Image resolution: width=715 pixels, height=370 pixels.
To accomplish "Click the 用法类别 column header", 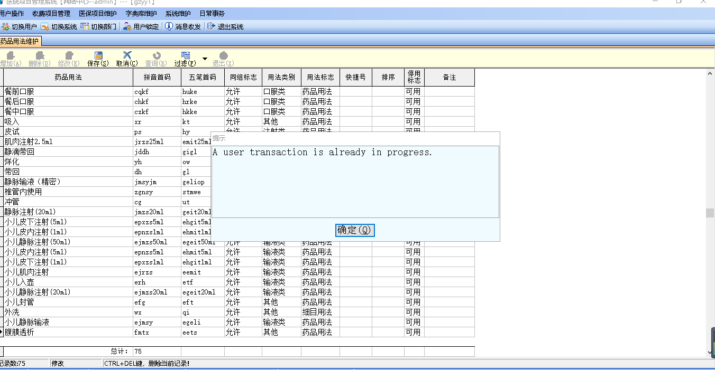I will (281, 78).
